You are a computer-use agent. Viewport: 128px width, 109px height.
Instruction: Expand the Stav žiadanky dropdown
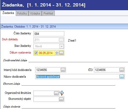pyautogui.click(x=61, y=46)
